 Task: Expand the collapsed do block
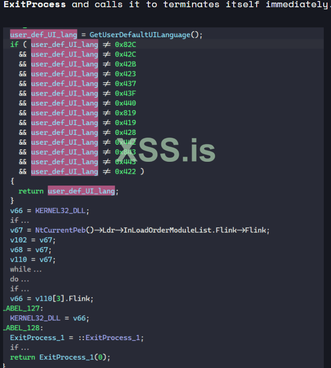tap(19, 279)
